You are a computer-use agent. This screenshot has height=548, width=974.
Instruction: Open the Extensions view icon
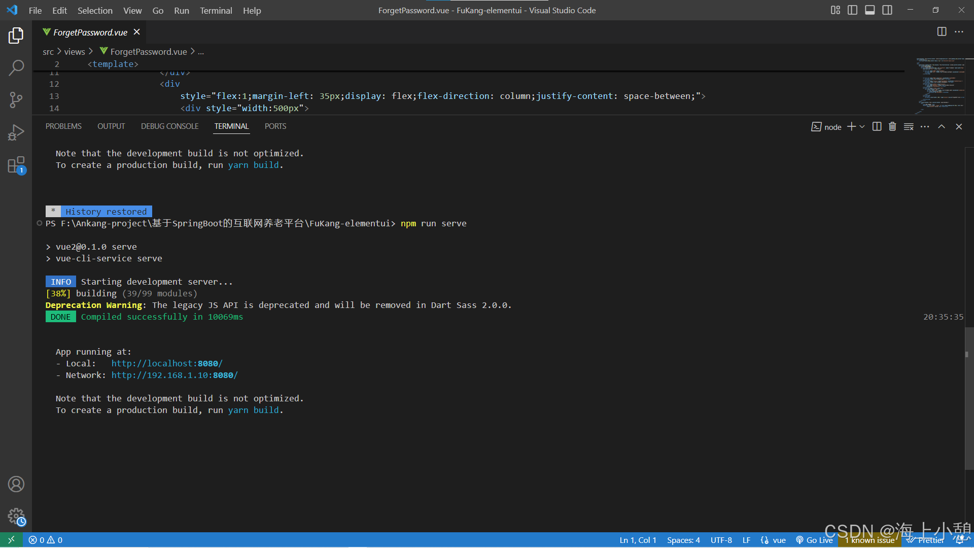(16, 165)
